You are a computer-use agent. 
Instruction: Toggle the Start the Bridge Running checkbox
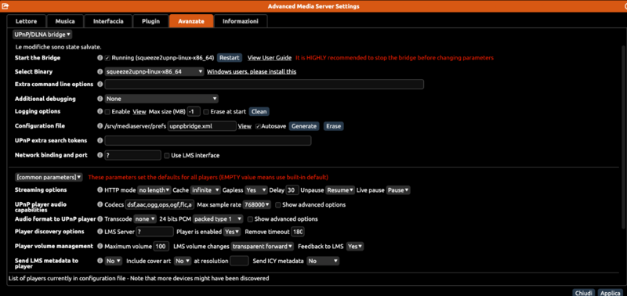click(107, 58)
